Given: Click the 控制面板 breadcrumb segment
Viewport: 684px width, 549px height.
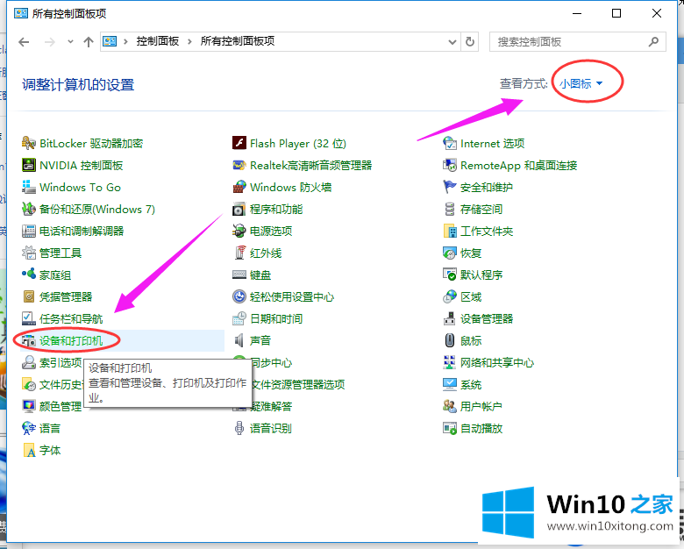Looking at the screenshot, I should [x=158, y=41].
